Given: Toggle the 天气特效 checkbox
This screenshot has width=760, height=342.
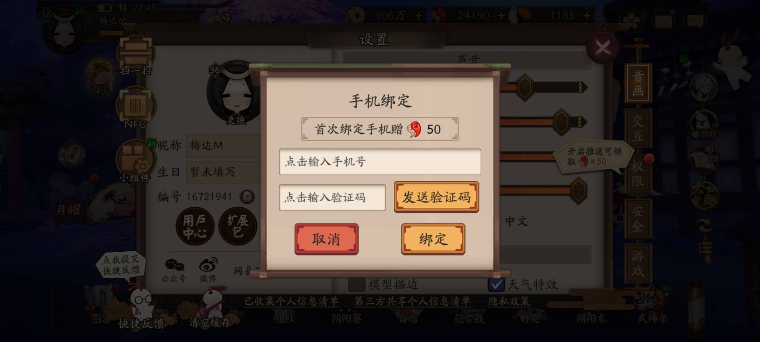Looking at the screenshot, I should coord(496,284).
